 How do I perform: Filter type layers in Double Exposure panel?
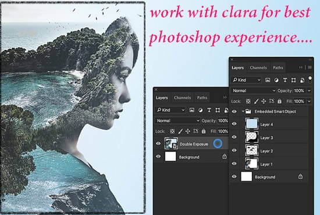pos(209,110)
